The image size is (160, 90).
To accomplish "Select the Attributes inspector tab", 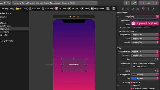I will point(143,9).
